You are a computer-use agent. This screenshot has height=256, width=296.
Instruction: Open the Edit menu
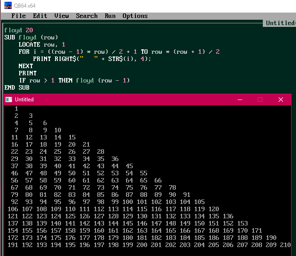coord(40,16)
